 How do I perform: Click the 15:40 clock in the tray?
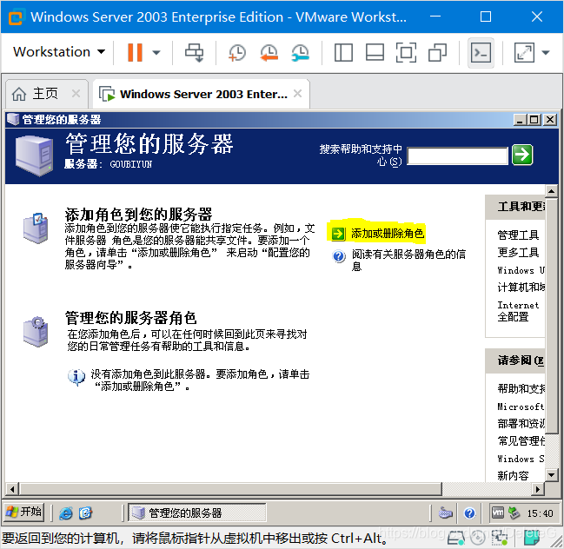coord(540,513)
